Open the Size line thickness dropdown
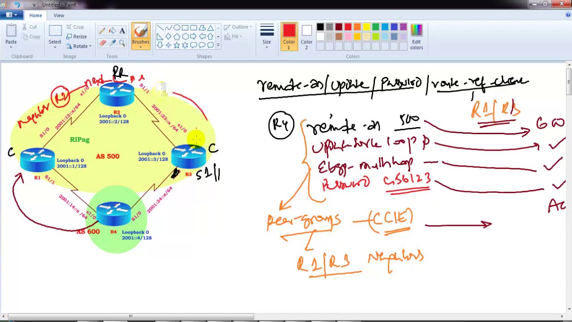Screen dimensions: 572x322 click(x=267, y=36)
